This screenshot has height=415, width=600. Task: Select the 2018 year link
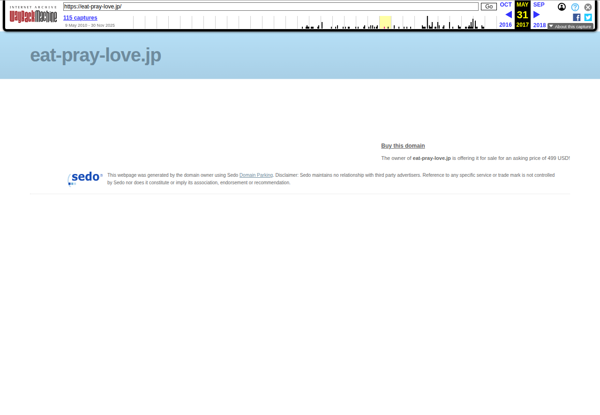point(540,25)
